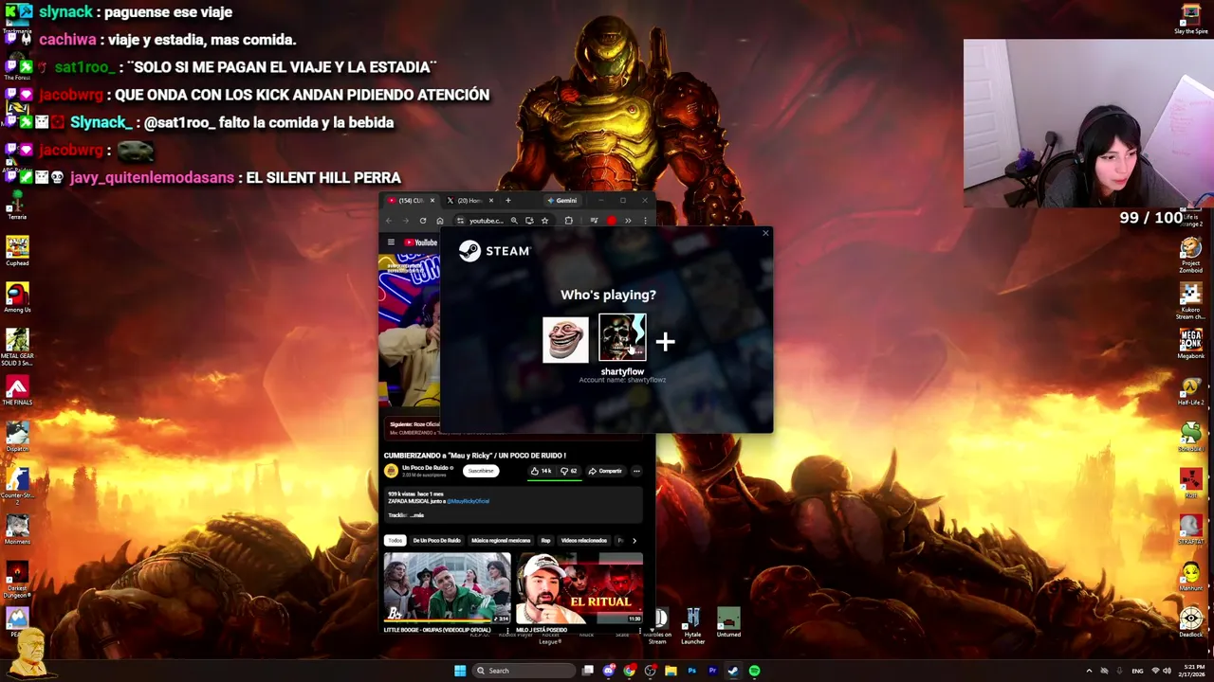Select the Todos filter chip

[x=395, y=540]
